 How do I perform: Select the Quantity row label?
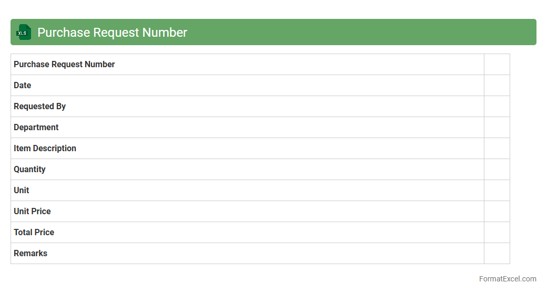click(30, 169)
